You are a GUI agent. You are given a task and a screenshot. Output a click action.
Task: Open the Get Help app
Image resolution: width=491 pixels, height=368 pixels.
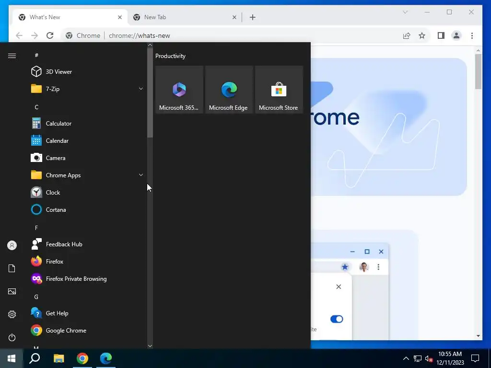(x=87, y=313)
